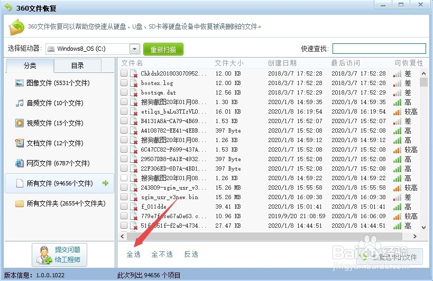Click the horizontal scrollbar right arrow
This screenshot has width=433, height=281.
tap(415, 236)
